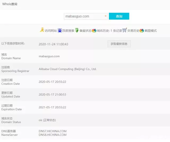Switch to 截图模式 view
The height and width of the screenshot is (142, 170).
tap(151, 31)
